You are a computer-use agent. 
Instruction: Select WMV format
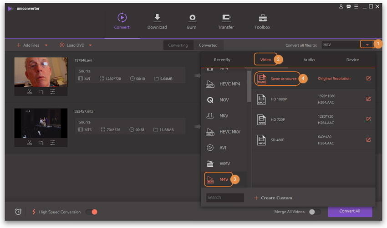click(224, 164)
